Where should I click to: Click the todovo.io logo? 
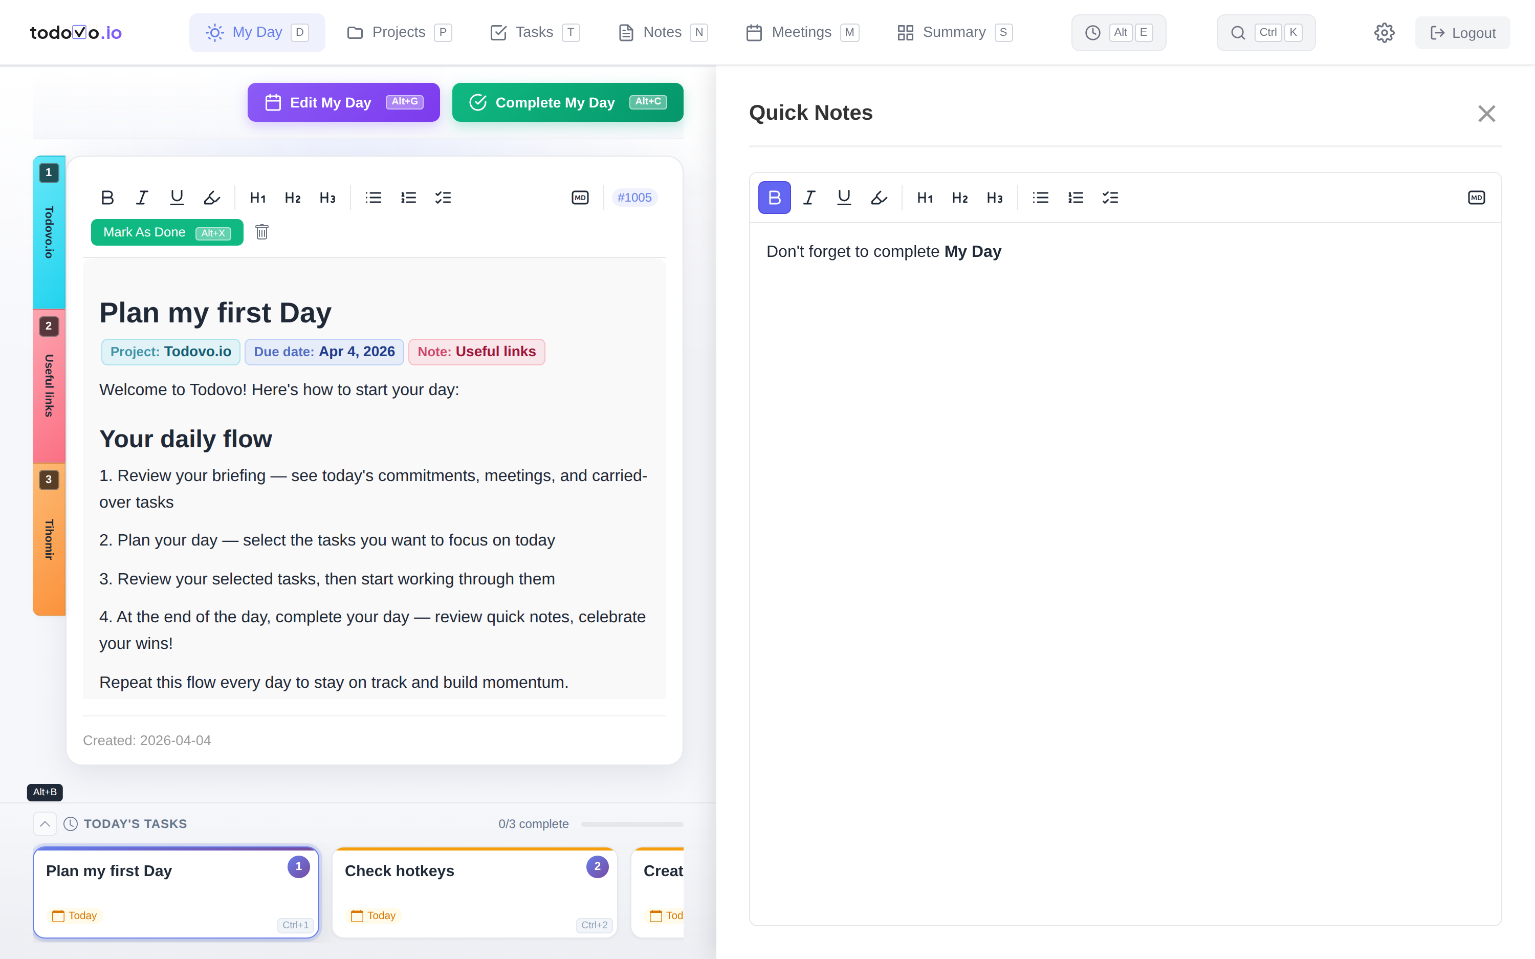point(76,32)
